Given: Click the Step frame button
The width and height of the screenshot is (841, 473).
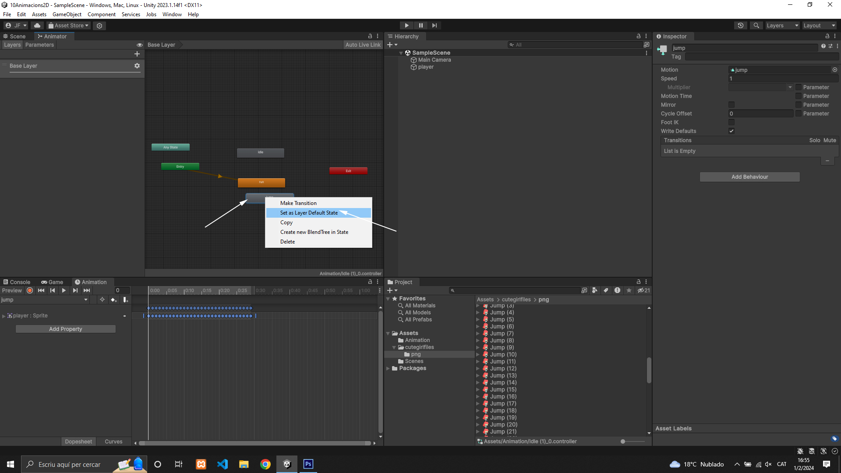Looking at the screenshot, I should (x=434, y=25).
